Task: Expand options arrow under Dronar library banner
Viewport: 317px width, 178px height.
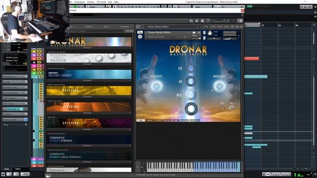Action: pyautogui.click(x=130, y=48)
